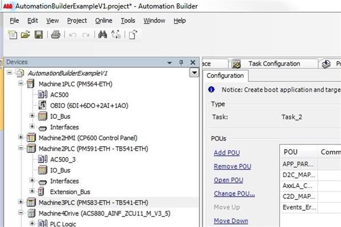Create a new project with toolbar icon
This screenshot has height=227, width=341.
pyautogui.click(x=12, y=35)
